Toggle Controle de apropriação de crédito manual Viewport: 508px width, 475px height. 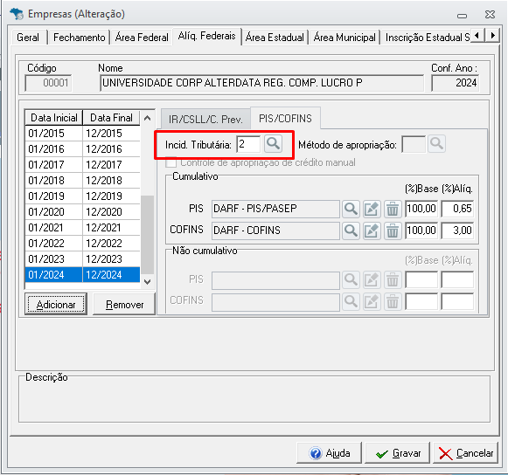click(x=171, y=162)
